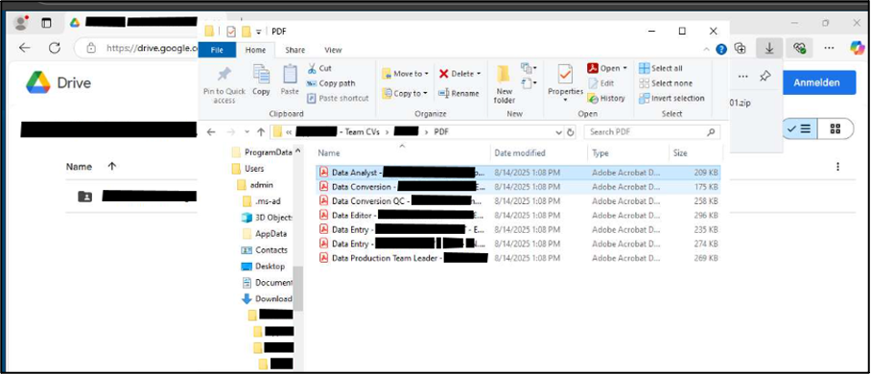Click Select all in Select group
This screenshot has height=374, width=871.
pyautogui.click(x=661, y=68)
